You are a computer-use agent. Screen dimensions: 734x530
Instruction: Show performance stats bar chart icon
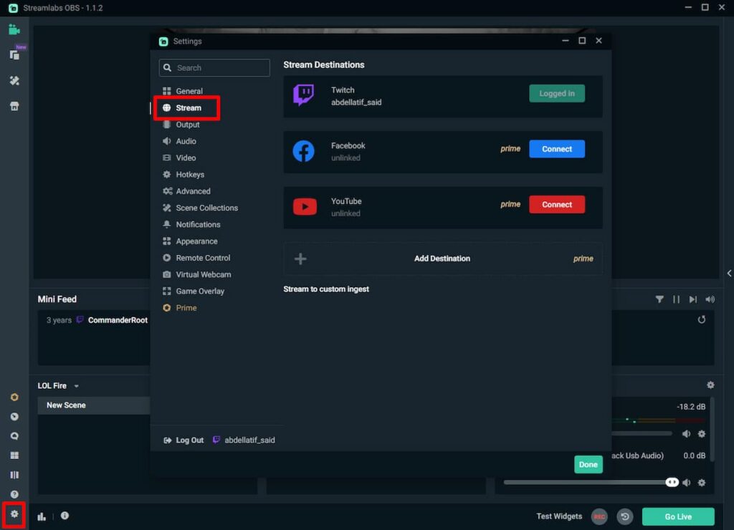point(42,516)
